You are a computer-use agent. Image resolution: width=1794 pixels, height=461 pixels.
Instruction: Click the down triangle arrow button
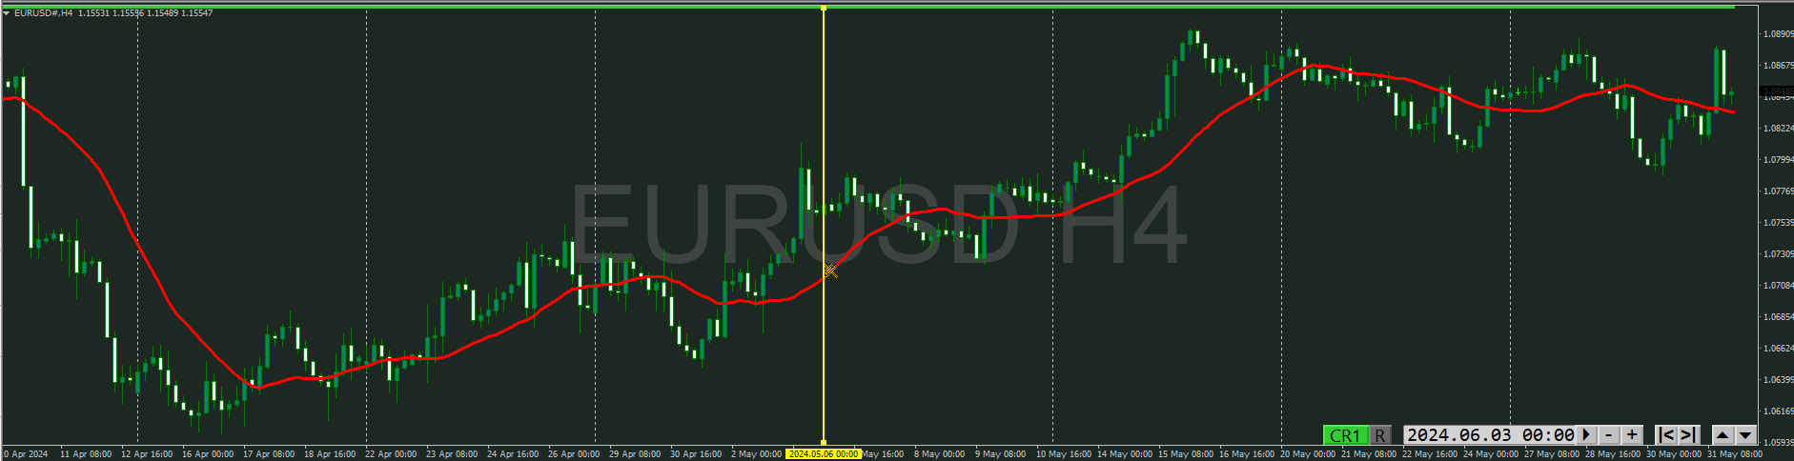coord(1745,435)
